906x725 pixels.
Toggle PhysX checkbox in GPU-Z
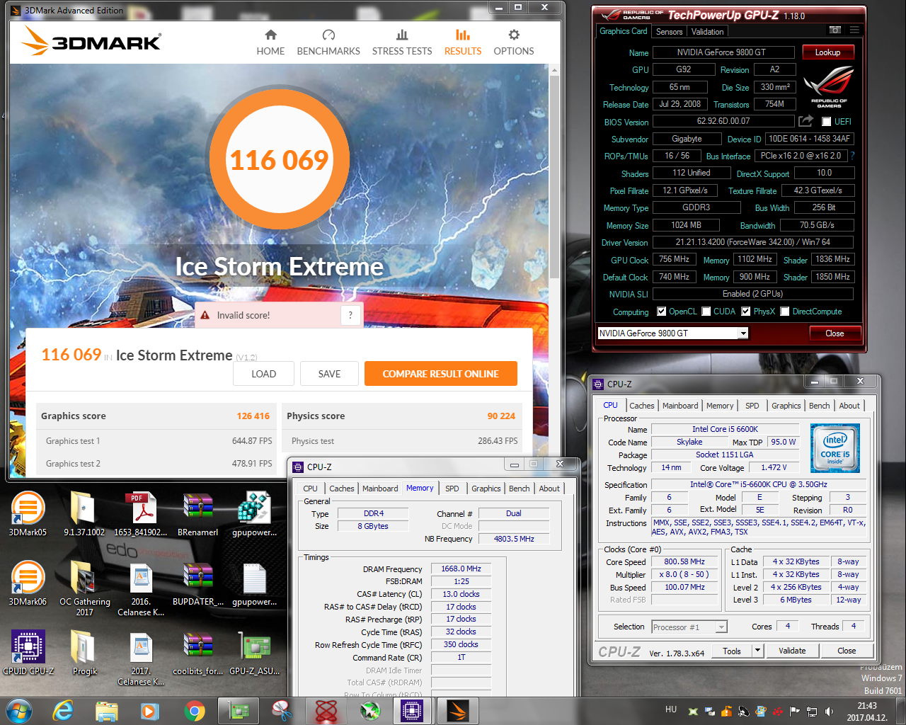pyautogui.click(x=746, y=312)
